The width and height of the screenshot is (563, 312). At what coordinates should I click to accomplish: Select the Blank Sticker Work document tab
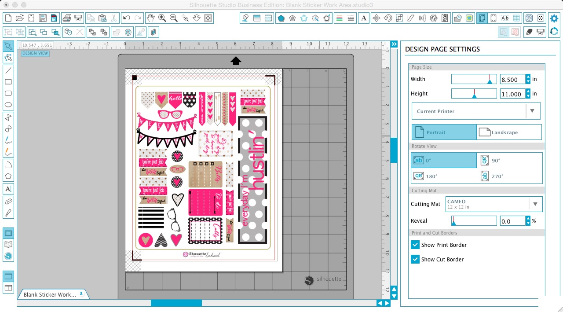50,294
